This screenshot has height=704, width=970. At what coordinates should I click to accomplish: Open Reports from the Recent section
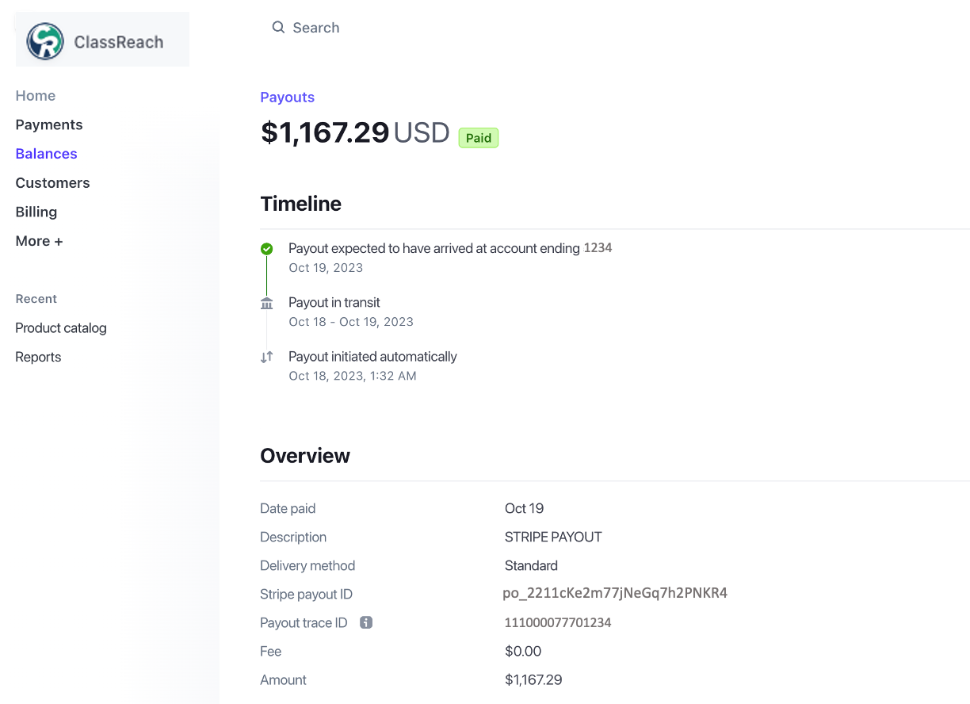[x=38, y=357]
